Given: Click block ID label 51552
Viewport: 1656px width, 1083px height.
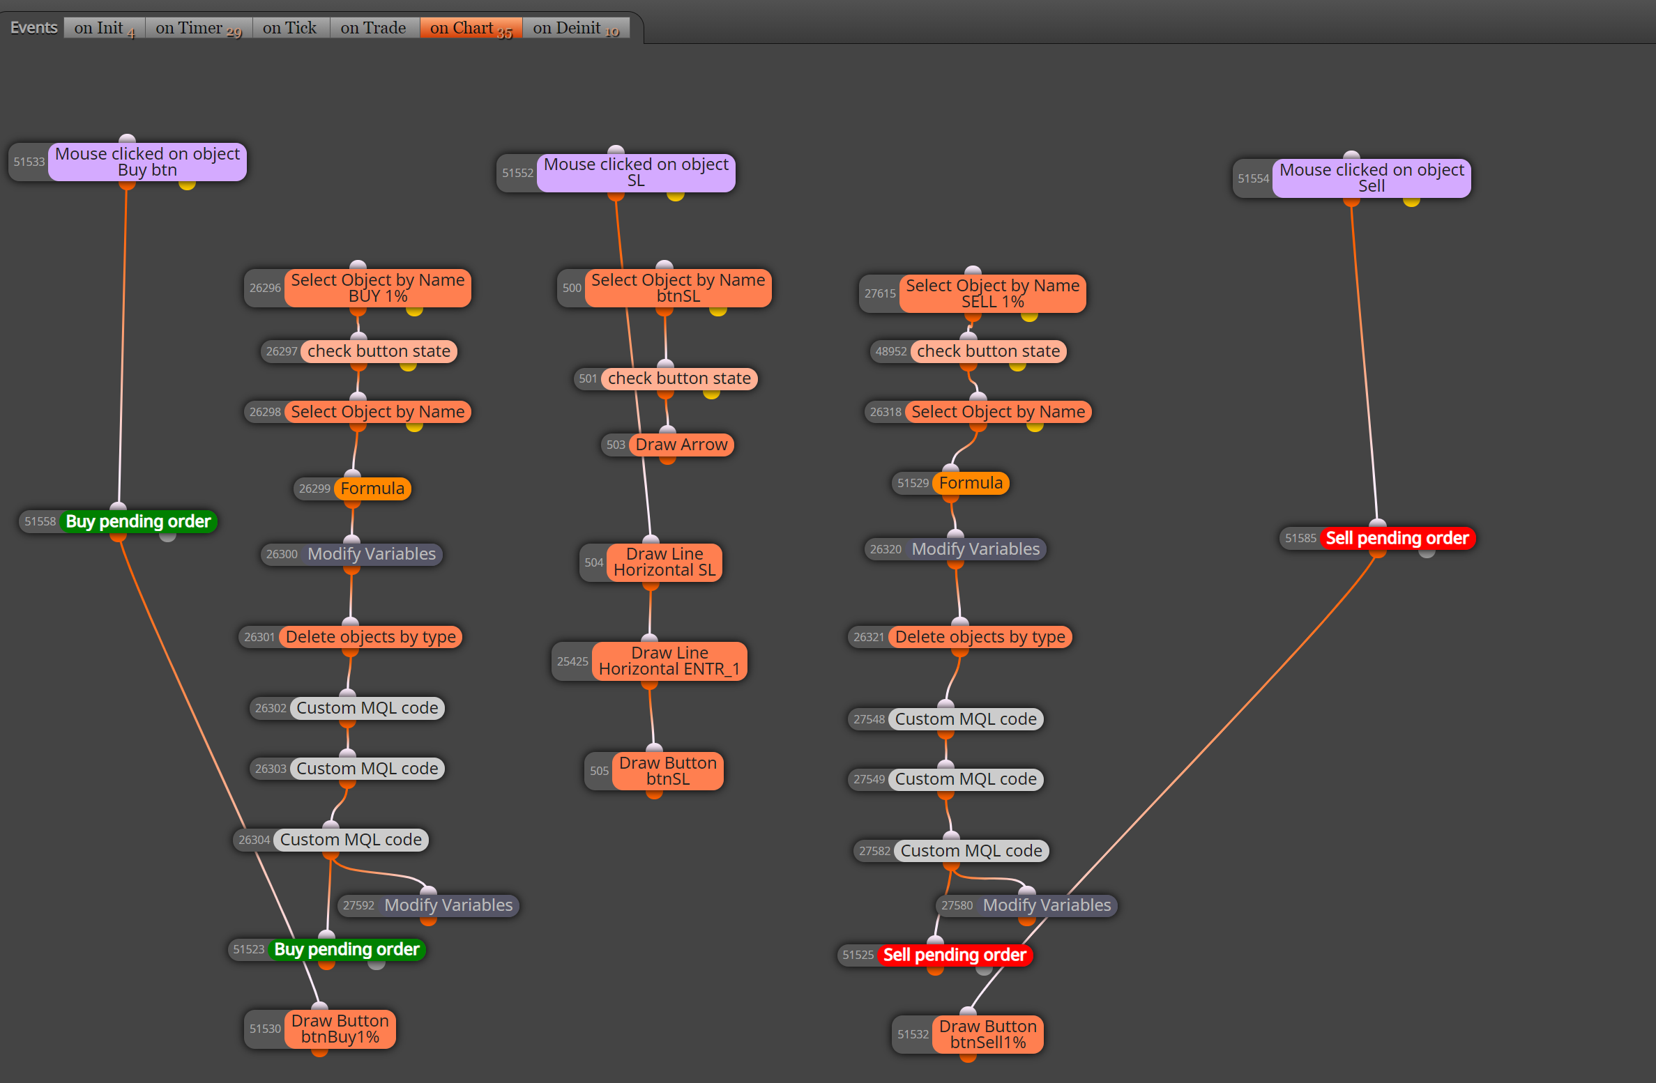Looking at the screenshot, I should 518,173.
